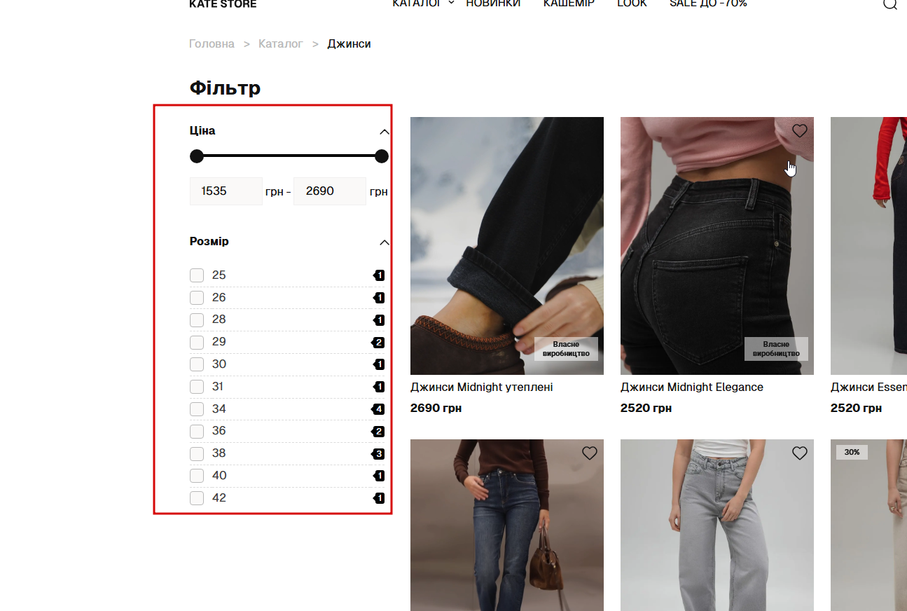The height and width of the screenshot is (611, 907).
Task: Check the size 38 checkbox
Action: pos(197,454)
